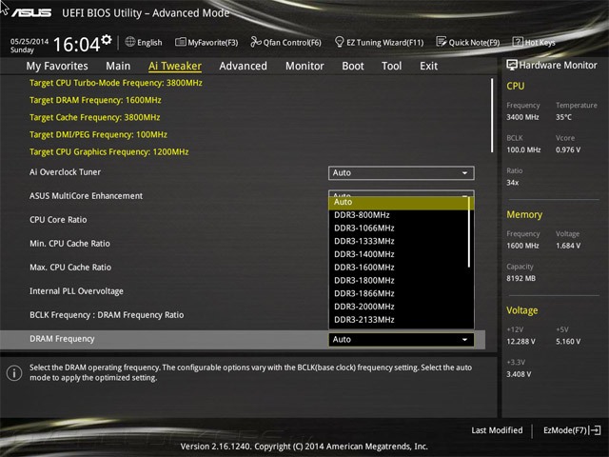The height and width of the screenshot is (457, 609).
Task: Click the BCLK 100.0 MHz value
Action: tap(523, 149)
